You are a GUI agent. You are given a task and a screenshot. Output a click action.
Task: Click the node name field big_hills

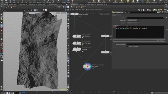[x=140, y=12]
